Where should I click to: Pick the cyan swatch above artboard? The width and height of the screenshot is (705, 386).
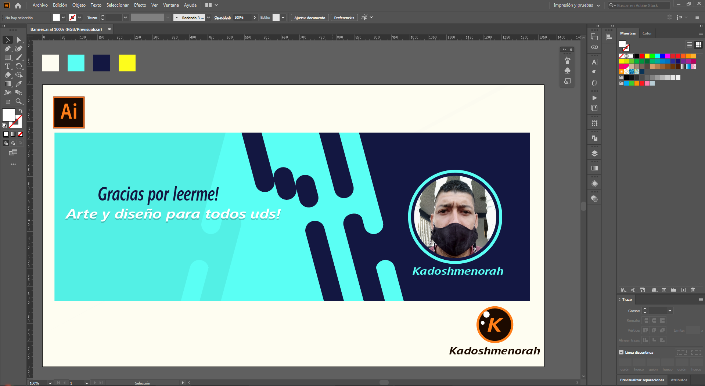click(x=76, y=63)
